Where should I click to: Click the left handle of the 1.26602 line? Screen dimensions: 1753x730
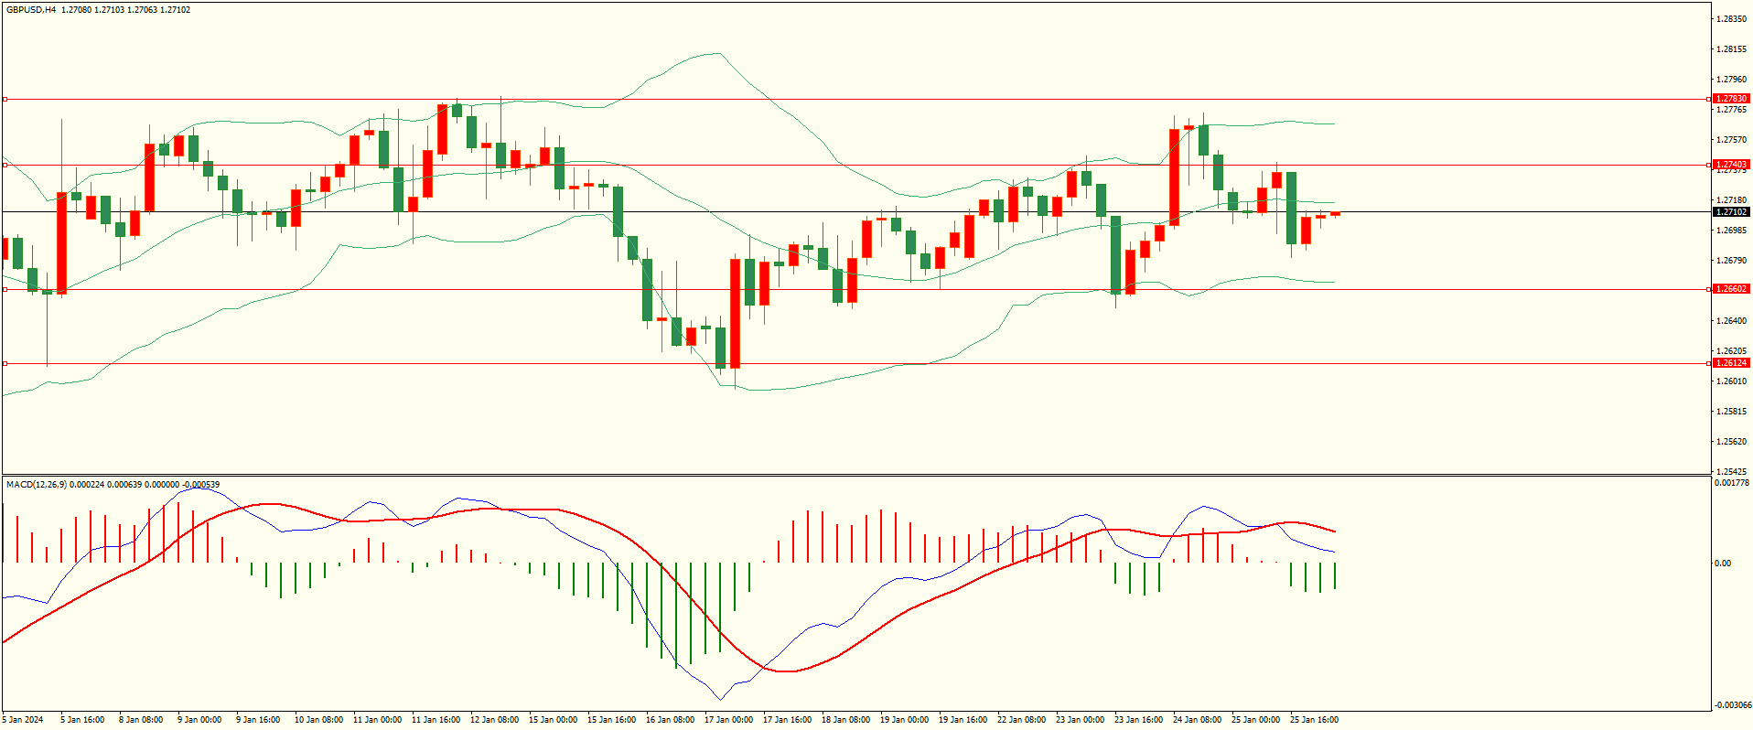(x=5, y=289)
